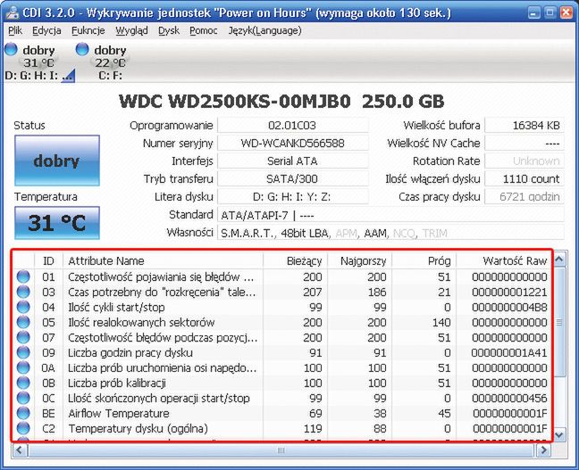Click the Serial ATA interface field

(x=292, y=161)
